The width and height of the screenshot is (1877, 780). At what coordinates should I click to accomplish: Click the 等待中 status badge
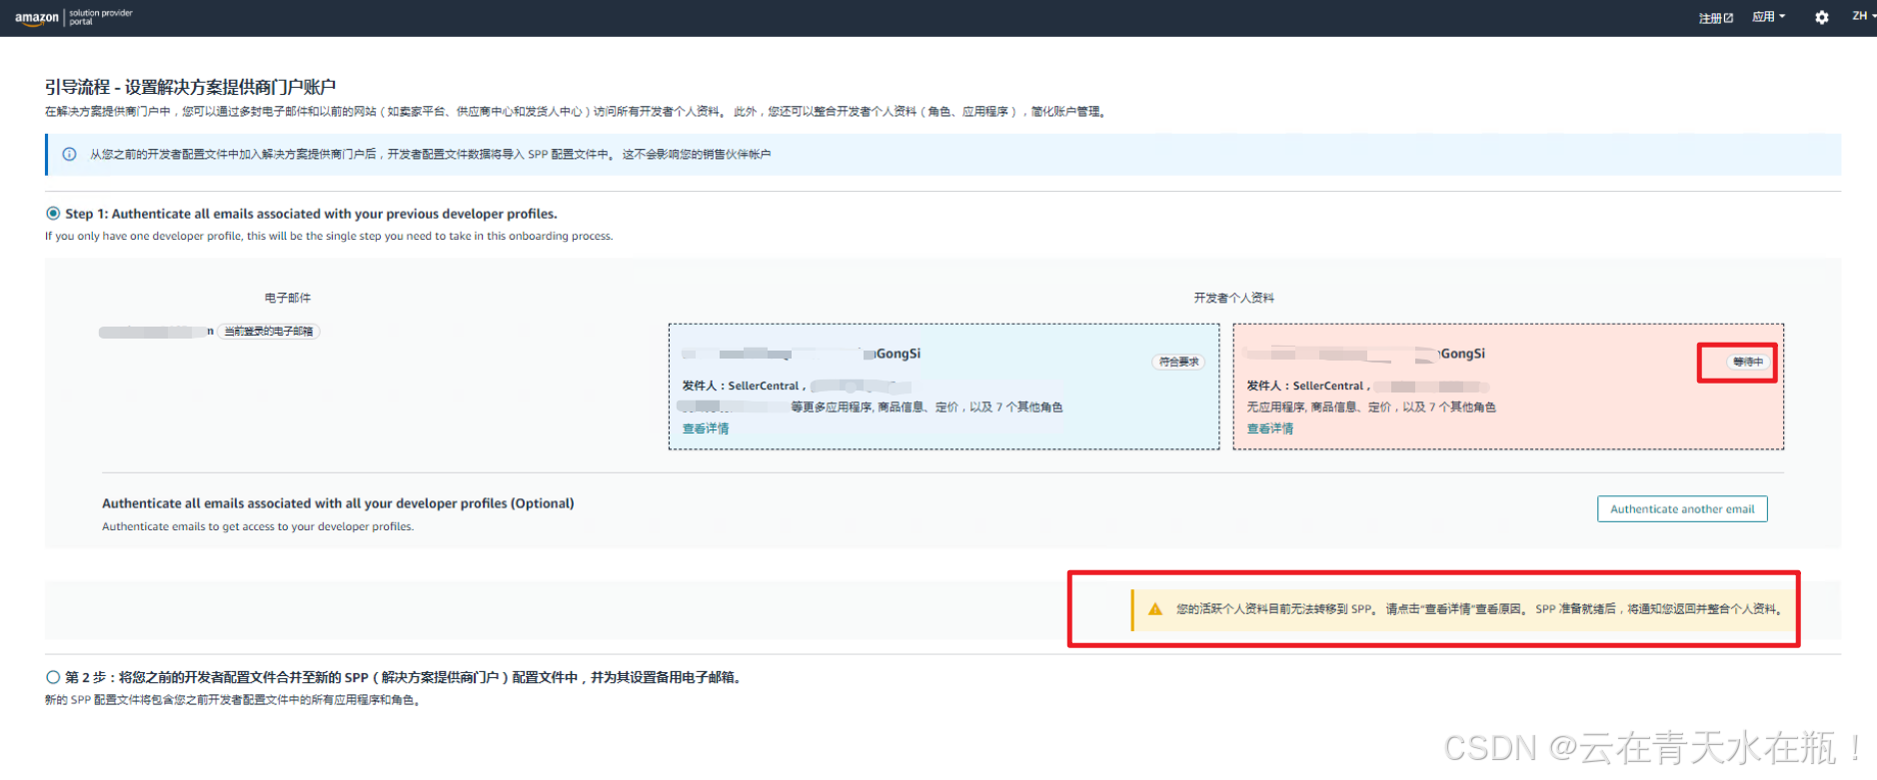(x=1748, y=362)
